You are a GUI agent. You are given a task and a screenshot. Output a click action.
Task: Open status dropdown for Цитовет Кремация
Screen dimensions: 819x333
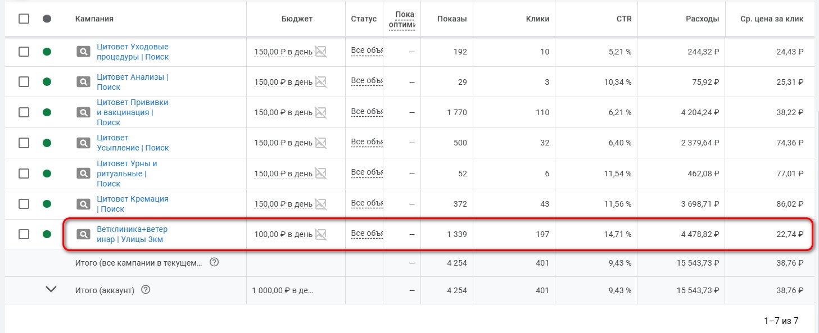coord(366,203)
